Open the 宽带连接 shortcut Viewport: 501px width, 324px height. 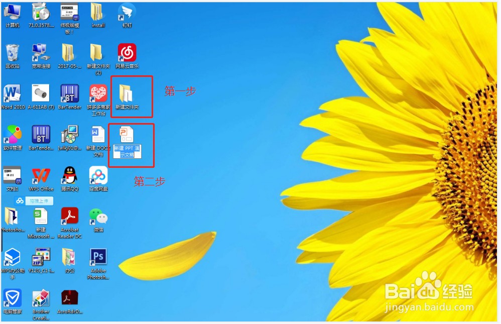[41, 56]
